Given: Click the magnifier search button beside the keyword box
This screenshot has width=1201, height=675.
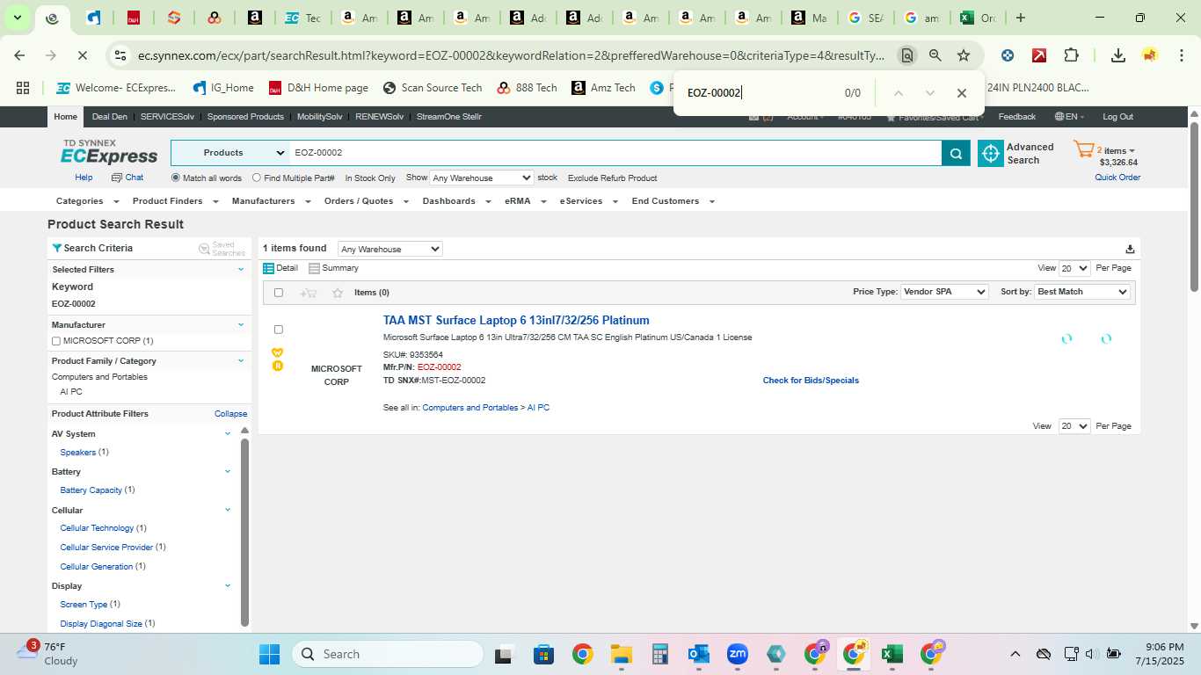Looking at the screenshot, I should tap(956, 153).
